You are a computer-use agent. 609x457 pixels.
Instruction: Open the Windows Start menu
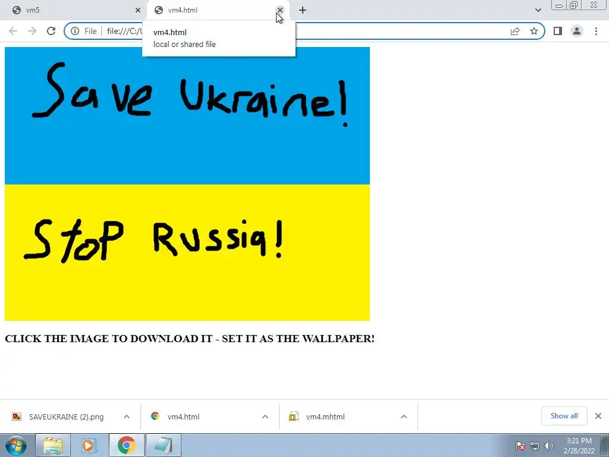pos(16,445)
